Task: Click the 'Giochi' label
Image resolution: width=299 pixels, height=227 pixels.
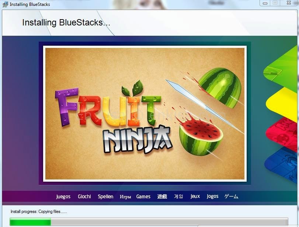Action: tap(84, 196)
